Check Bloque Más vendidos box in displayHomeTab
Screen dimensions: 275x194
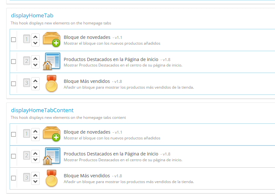(13, 84)
